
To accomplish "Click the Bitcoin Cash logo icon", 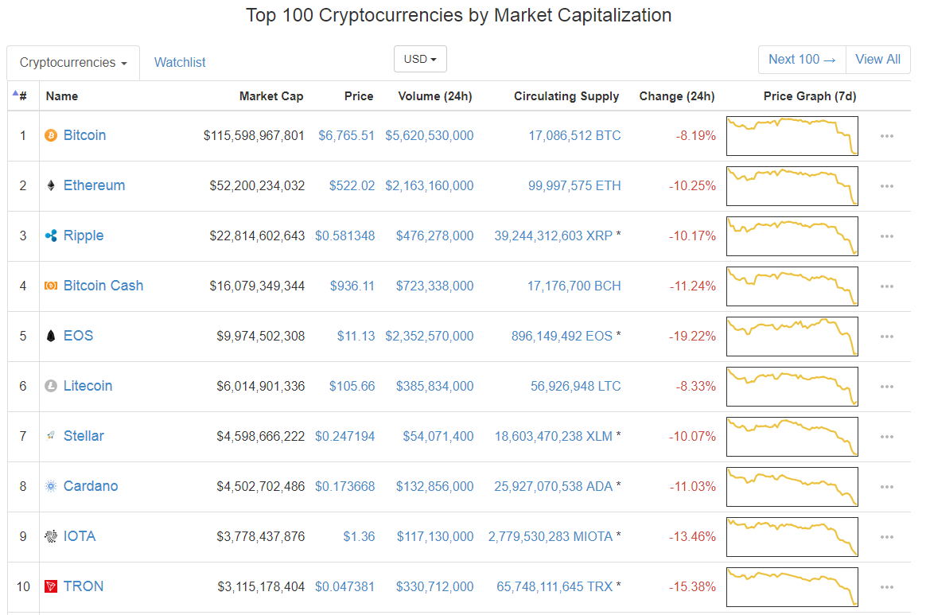I will click(51, 286).
